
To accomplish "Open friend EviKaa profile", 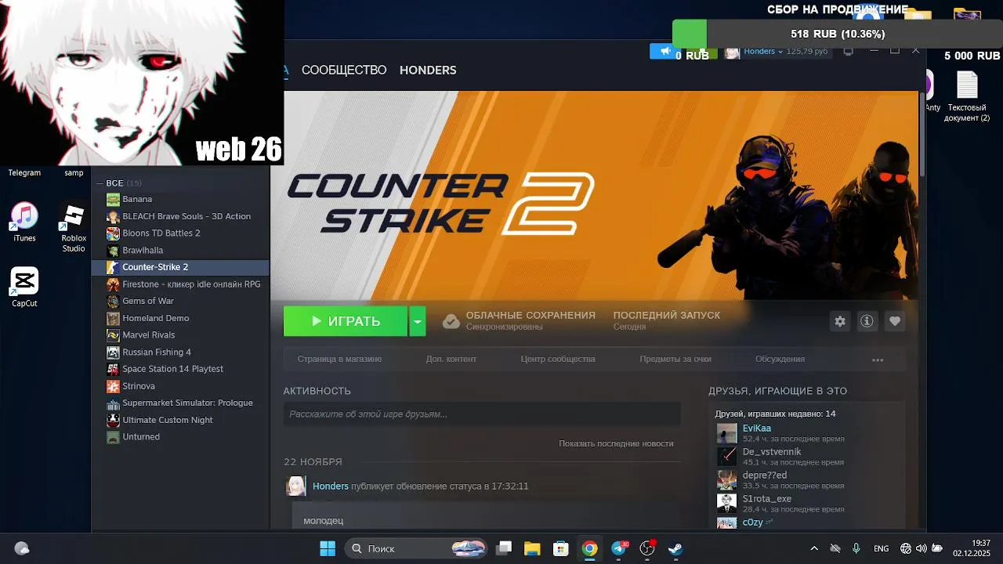I will (x=757, y=428).
